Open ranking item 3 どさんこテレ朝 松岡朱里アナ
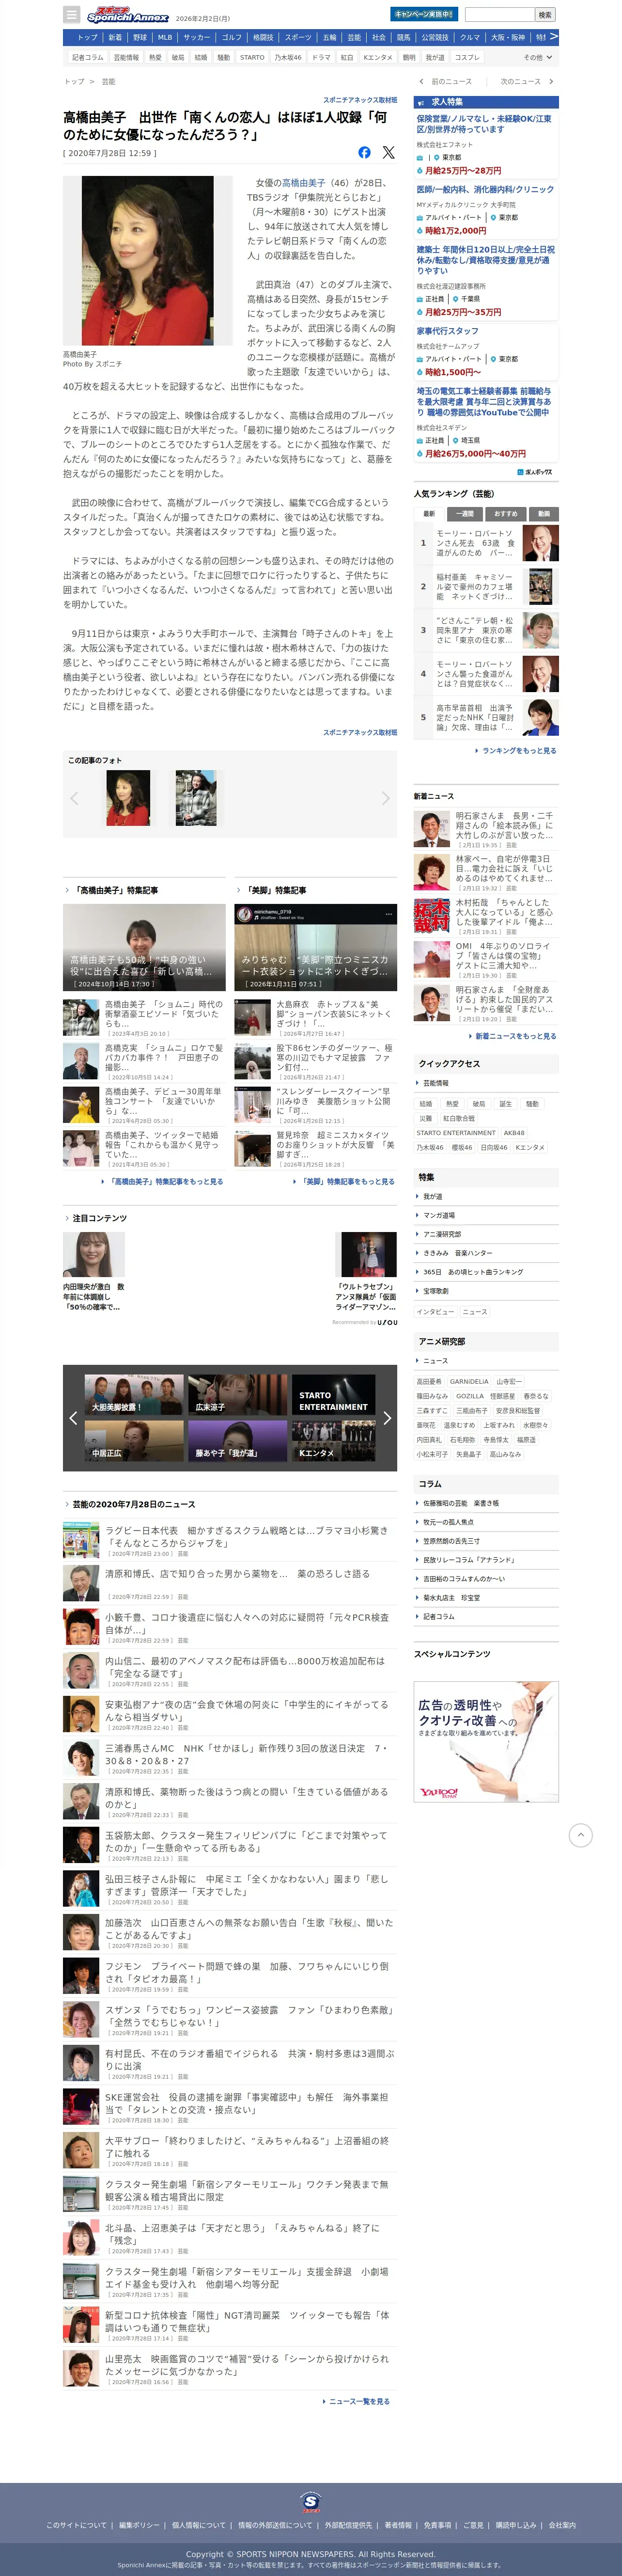 point(486,630)
